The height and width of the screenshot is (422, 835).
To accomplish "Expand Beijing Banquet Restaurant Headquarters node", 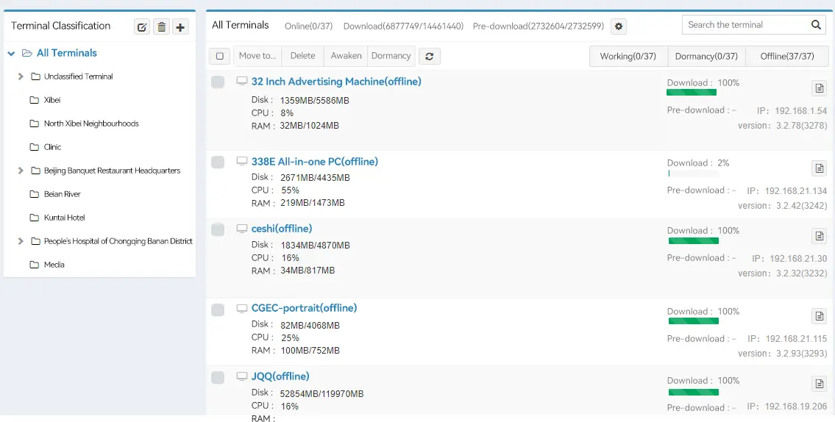I will coord(21,171).
